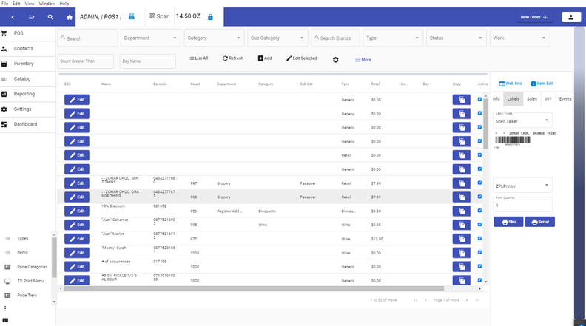The image size is (586, 326).
Task: Toggle Active checkbox for "Just" Cabernet
Action: [479, 225]
